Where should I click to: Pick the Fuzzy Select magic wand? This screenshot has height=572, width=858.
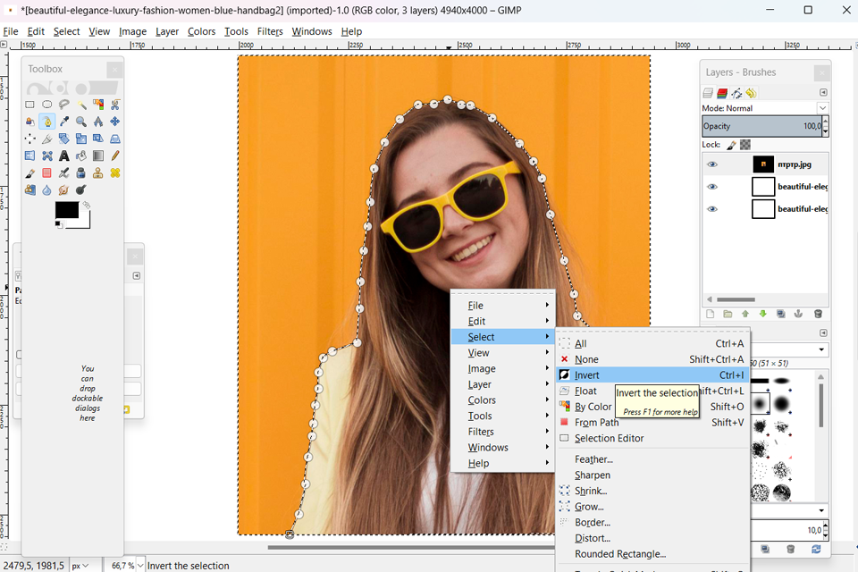[81, 104]
